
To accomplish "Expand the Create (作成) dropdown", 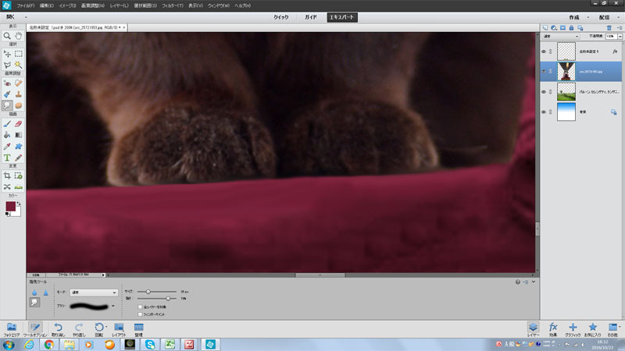I will pyautogui.click(x=588, y=17).
